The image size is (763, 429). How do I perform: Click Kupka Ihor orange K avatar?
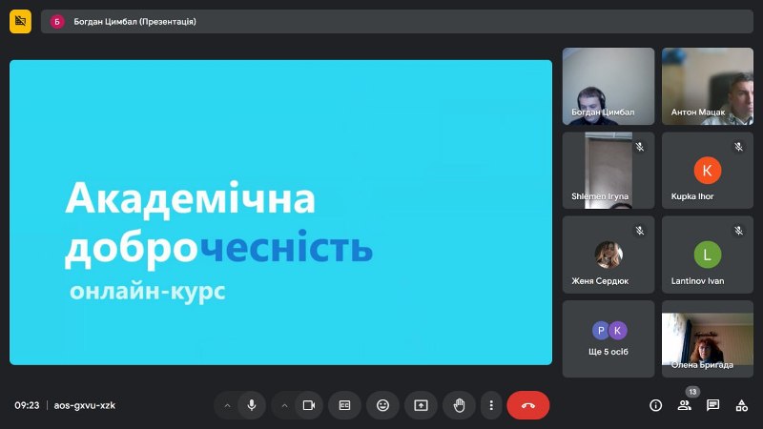(x=708, y=171)
